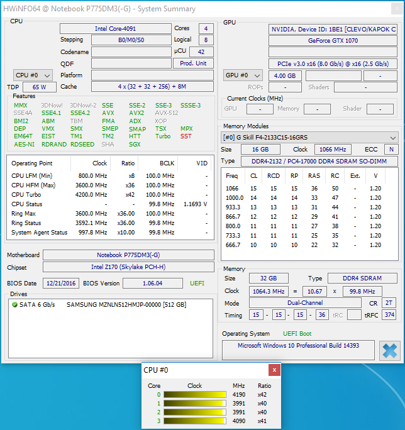Click the stepping B0/M0/S0 field
Viewport: 405px width, 430px height.
pos(131,40)
